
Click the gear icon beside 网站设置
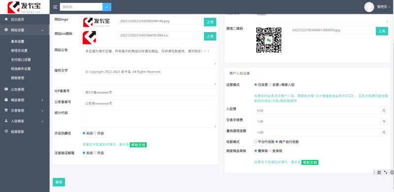coord(6,30)
